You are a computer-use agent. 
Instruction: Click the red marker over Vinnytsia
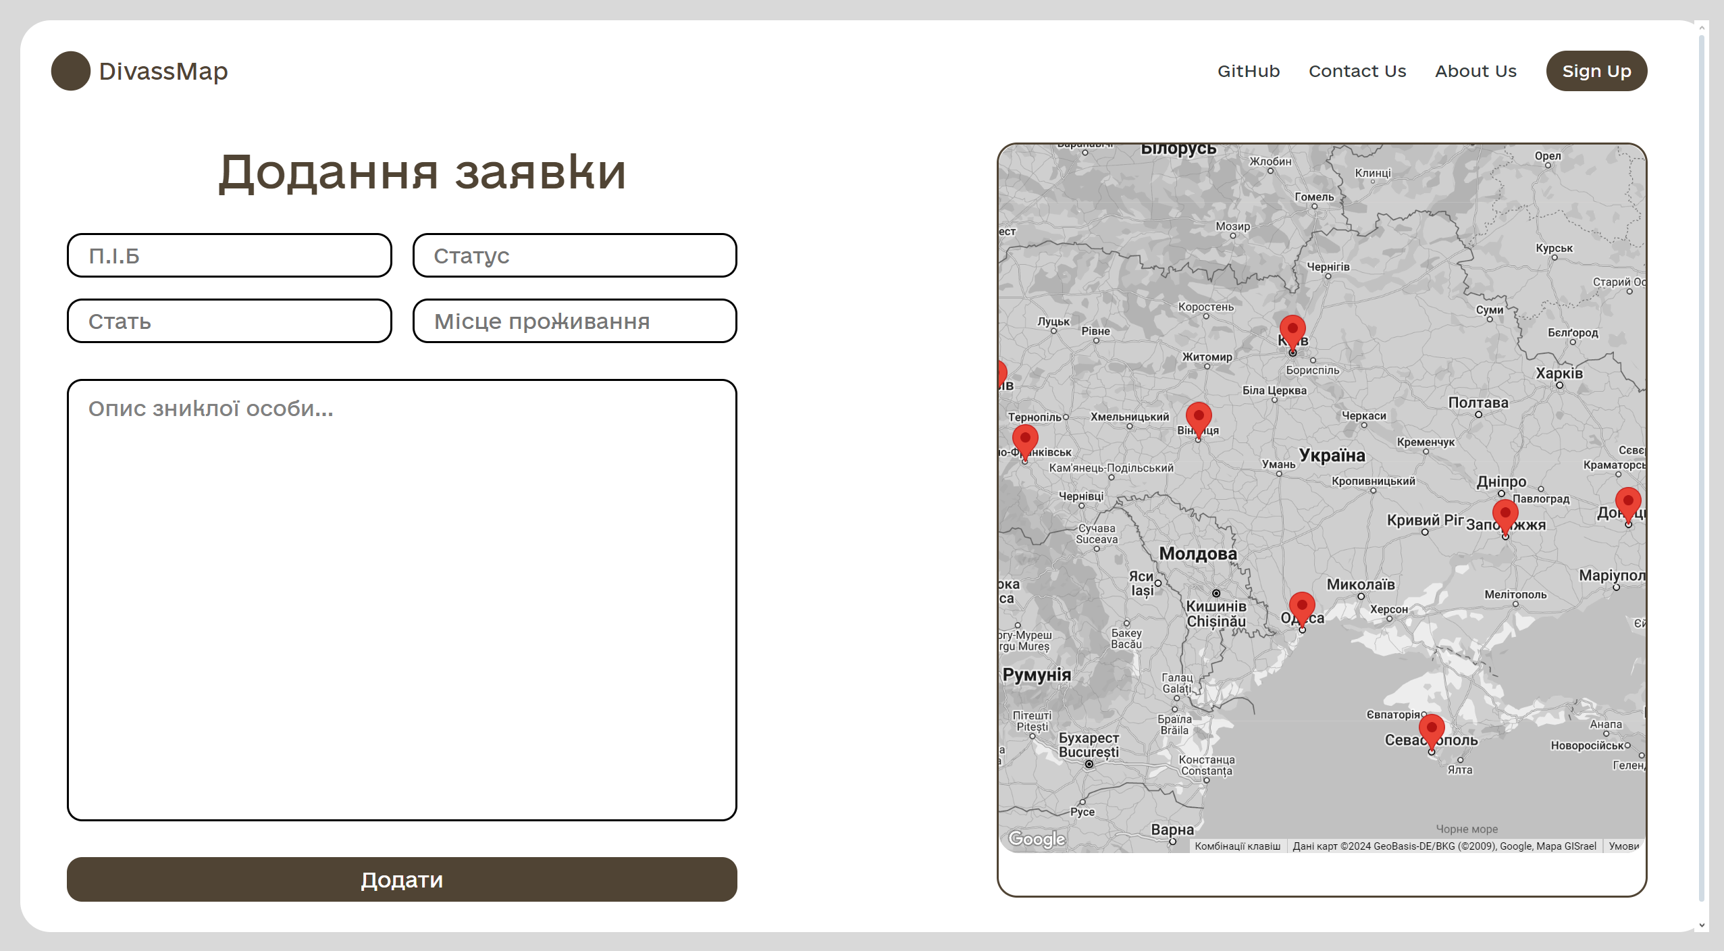click(1198, 418)
